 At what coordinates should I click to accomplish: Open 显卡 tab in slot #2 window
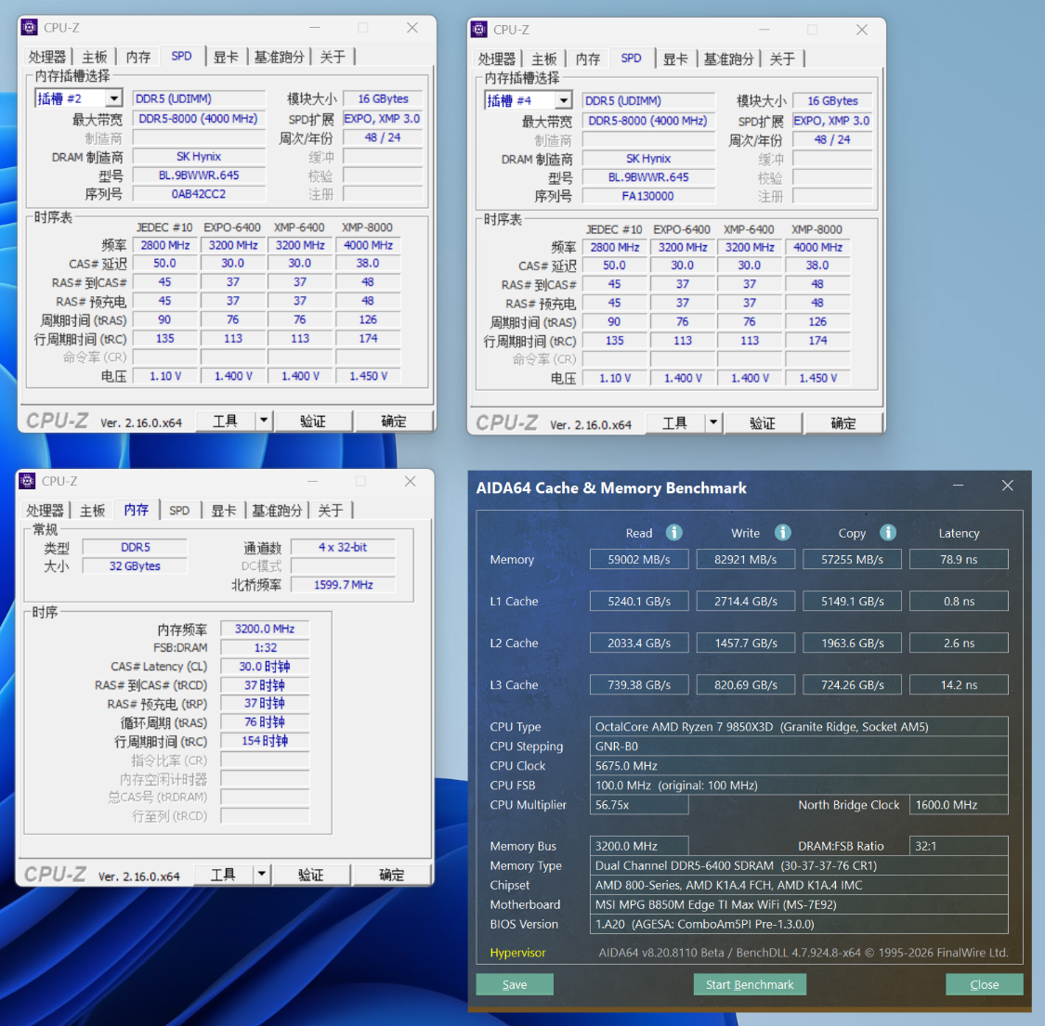pyautogui.click(x=226, y=58)
